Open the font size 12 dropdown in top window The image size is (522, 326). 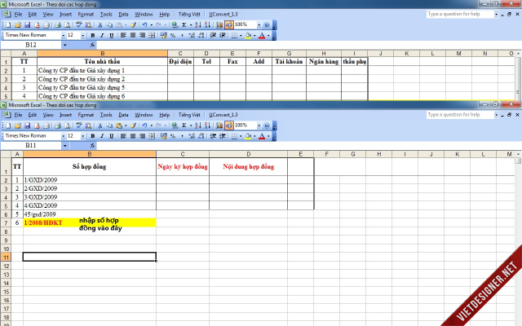pyautogui.click(x=82, y=36)
